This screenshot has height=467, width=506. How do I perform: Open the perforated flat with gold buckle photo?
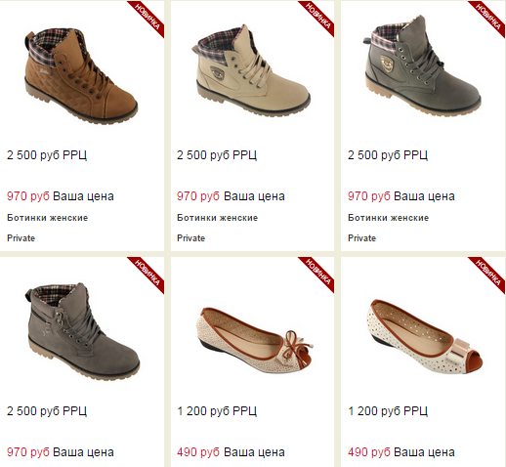tap(425, 337)
